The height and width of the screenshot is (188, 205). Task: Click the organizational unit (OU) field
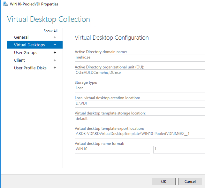pos(140,73)
